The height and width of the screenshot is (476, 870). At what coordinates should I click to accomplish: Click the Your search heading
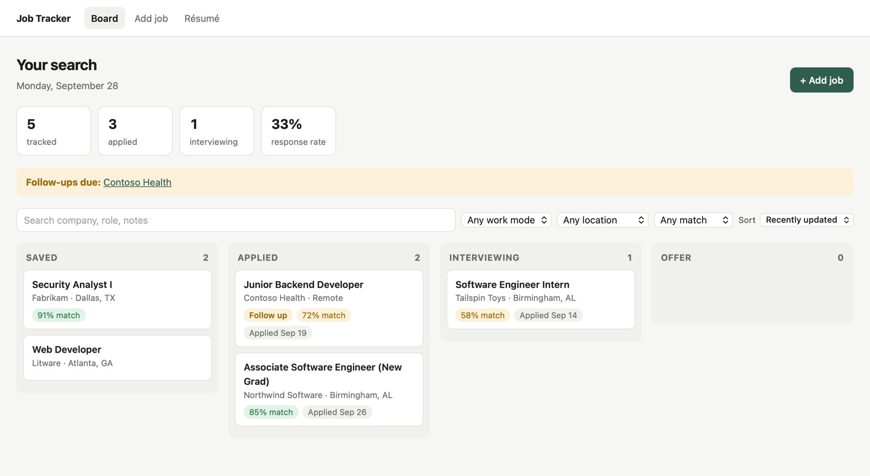[x=57, y=65]
